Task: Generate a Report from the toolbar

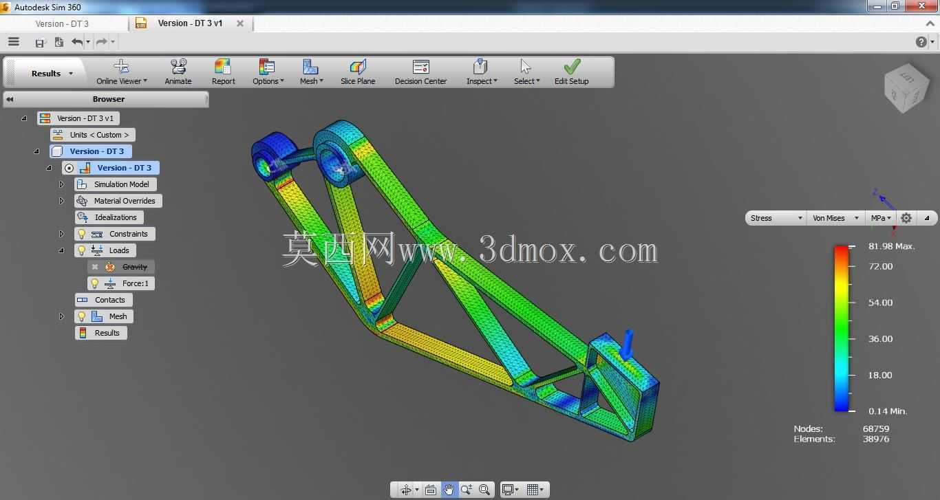Action: (x=223, y=72)
